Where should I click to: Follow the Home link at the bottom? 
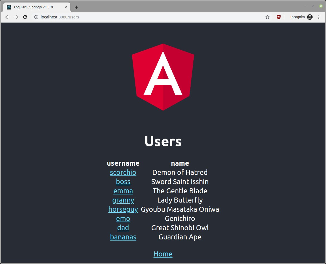tap(163, 254)
